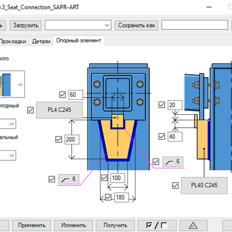This screenshot has height=232, width=232.
Task: Toggle checkbox next to value 200
Action: point(59,139)
